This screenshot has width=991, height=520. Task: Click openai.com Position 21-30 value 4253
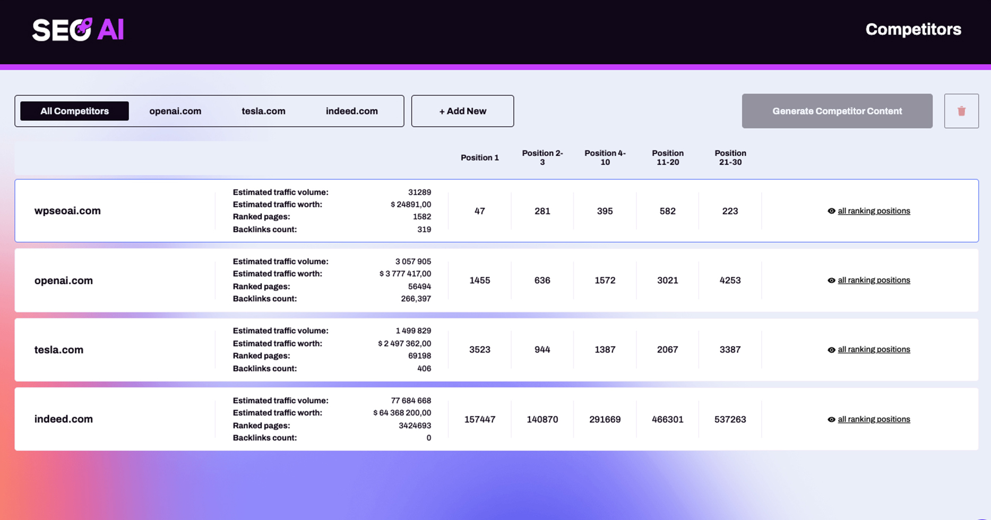tap(730, 280)
